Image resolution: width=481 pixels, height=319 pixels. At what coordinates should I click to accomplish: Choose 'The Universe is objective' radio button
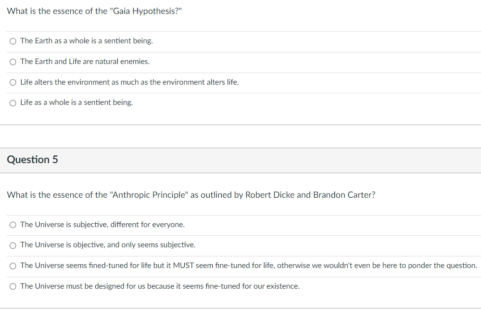[13, 245]
